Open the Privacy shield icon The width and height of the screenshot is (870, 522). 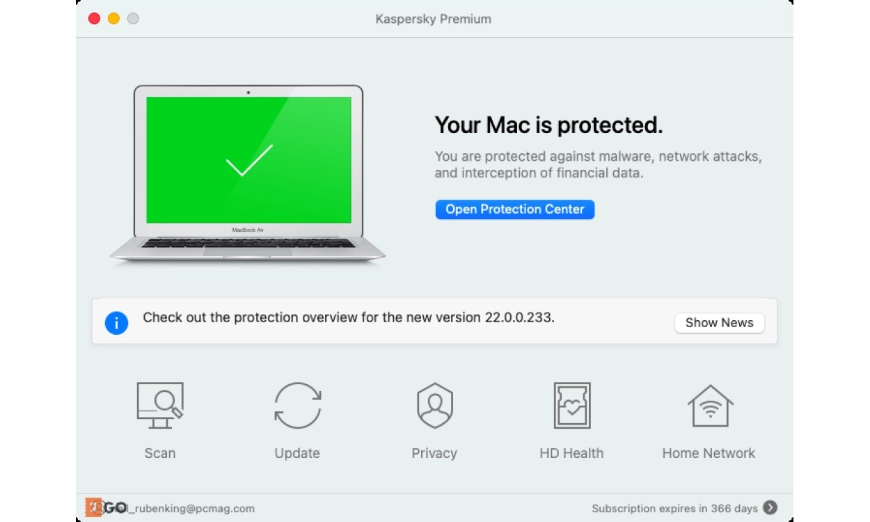434,405
